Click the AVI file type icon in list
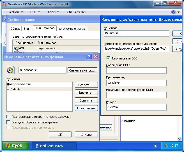184x152 pixels. [x=16, y=48]
